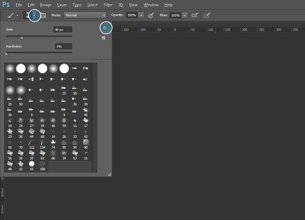Enable pressure control for brush size
The width and height of the screenshot is (305, 220).
click(207, 15)
